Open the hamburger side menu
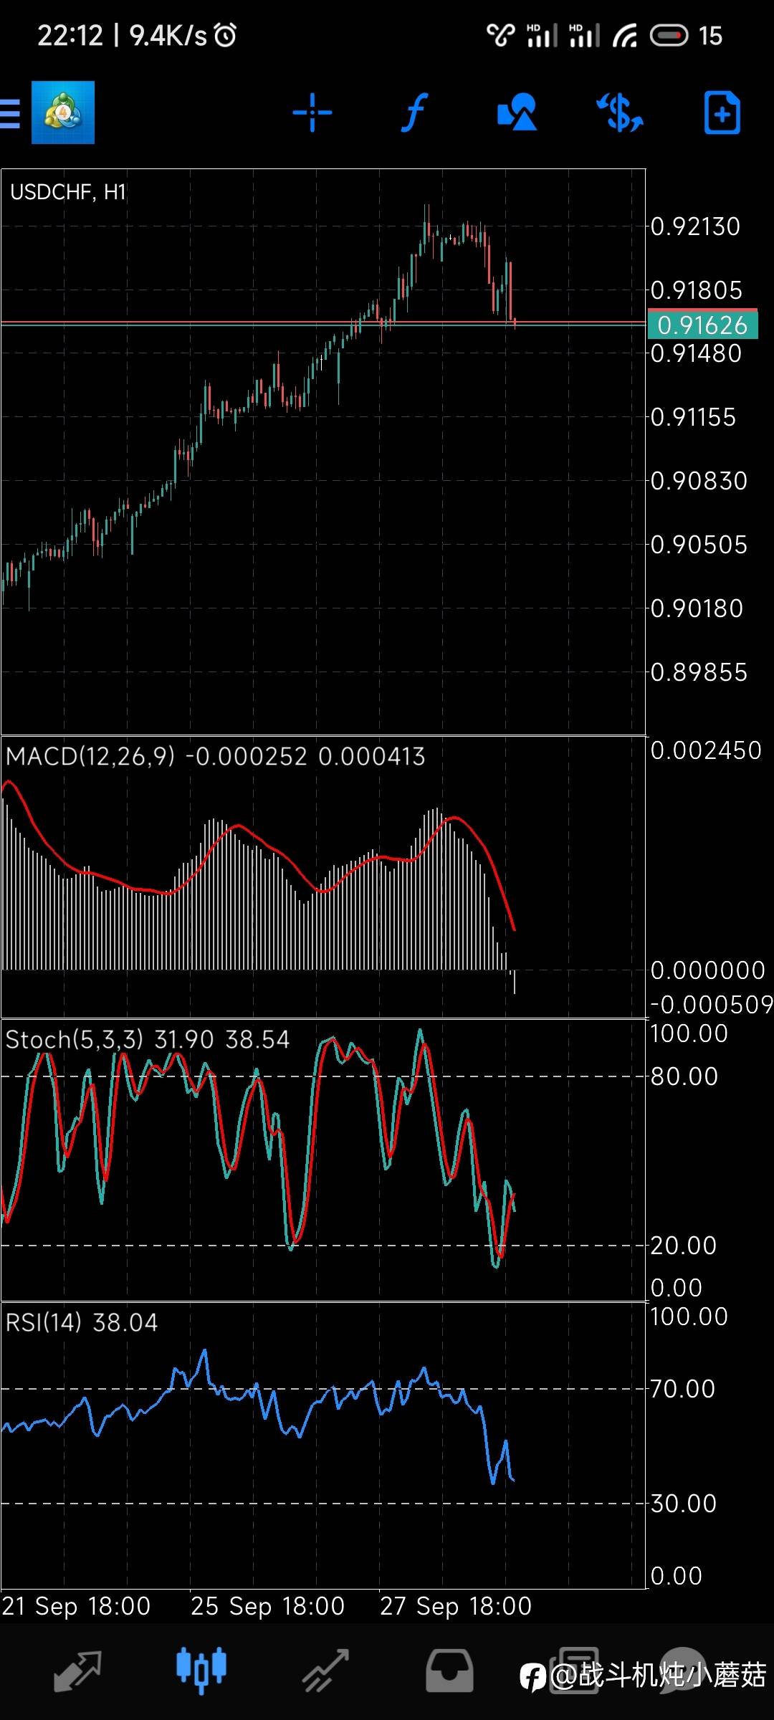This screenshot has height=1720, width=774. point(10,113)
